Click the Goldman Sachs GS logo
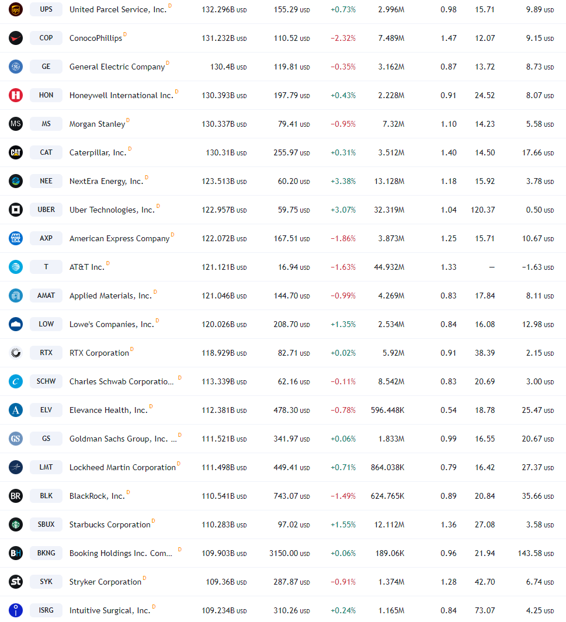 (x=16, y=439)
